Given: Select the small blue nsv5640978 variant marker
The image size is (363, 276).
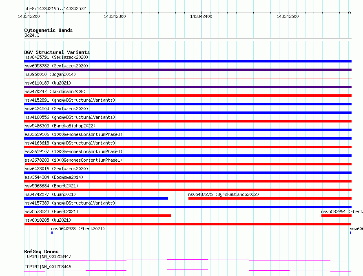Looking at the screenshot, I should (52, 233).
